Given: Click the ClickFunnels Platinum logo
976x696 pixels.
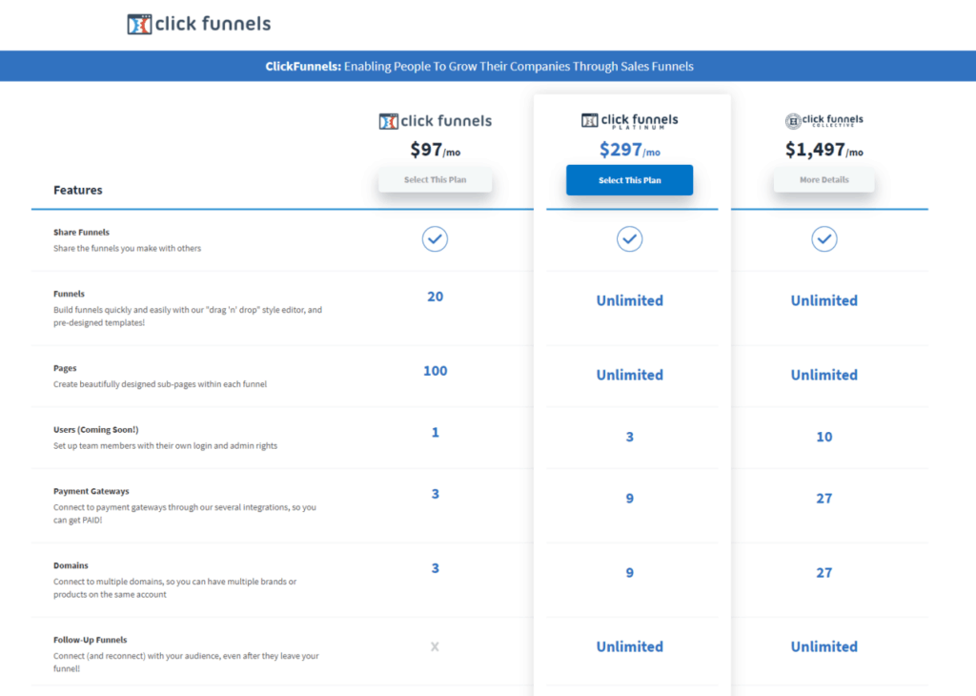Looking at the screenshot, I should tap(629, 120).
